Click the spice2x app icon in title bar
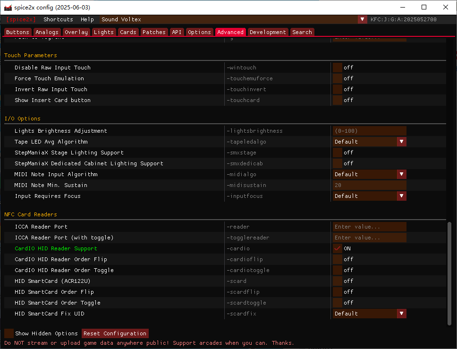Screen dimensions: 457x349 click(x=8, y=8)
